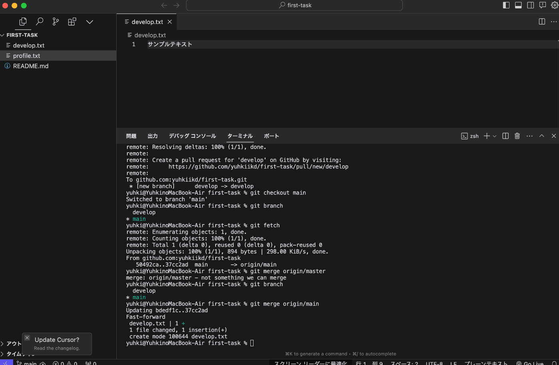
Task: Open the Source Control view icon
Action: pyautogui.click(x=56, y=22)
